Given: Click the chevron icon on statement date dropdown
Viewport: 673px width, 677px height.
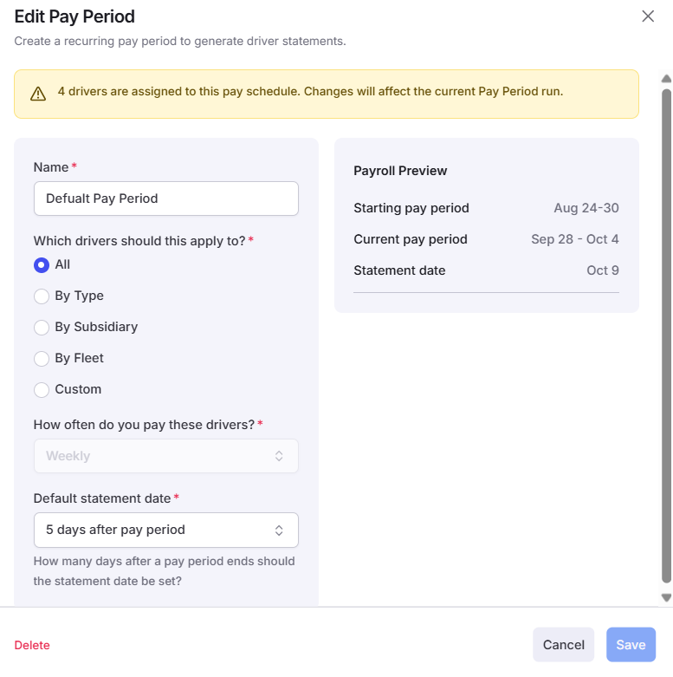Looking at the screenshot, I should (x=279, y=531).
